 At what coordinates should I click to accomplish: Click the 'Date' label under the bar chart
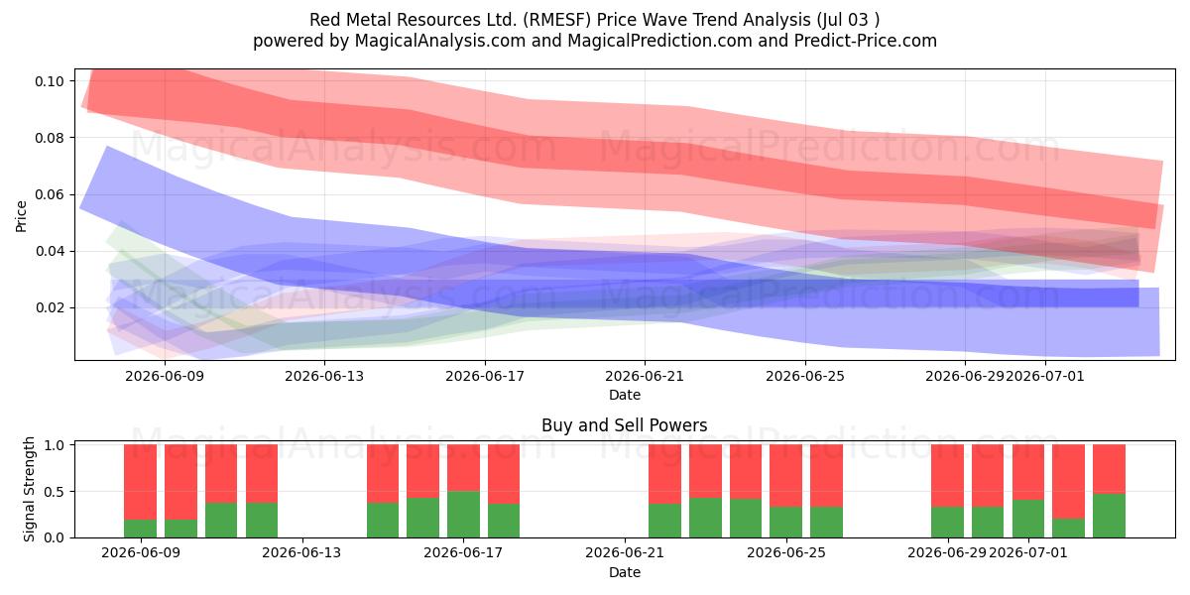tap(625, 572)
